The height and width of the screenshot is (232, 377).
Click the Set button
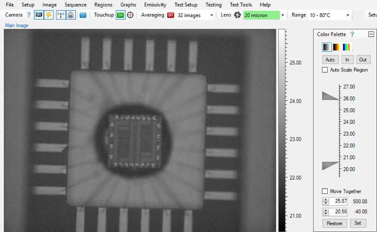[x=358, y=223]
